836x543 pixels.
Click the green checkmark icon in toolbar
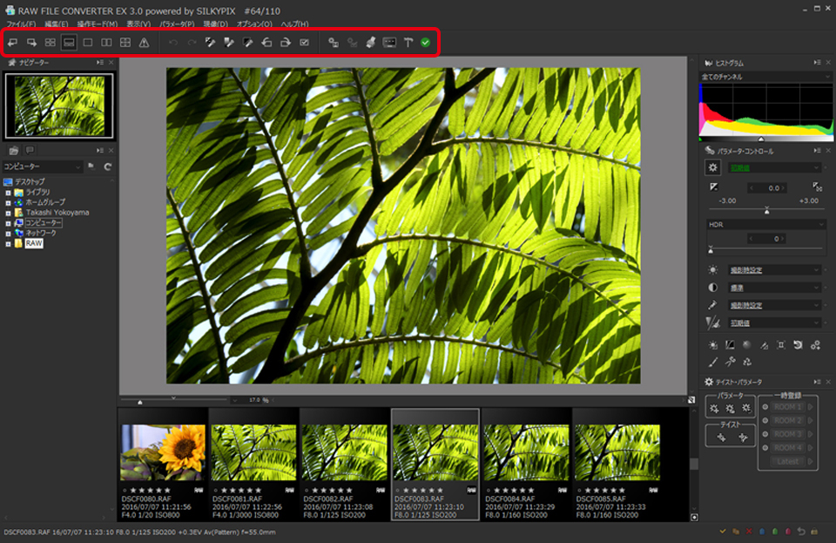[x=426, y=43]
